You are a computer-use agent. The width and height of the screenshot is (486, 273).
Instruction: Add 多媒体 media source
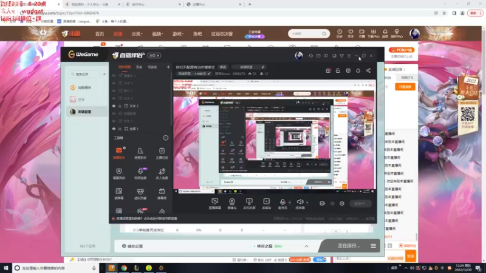[266, 204]
